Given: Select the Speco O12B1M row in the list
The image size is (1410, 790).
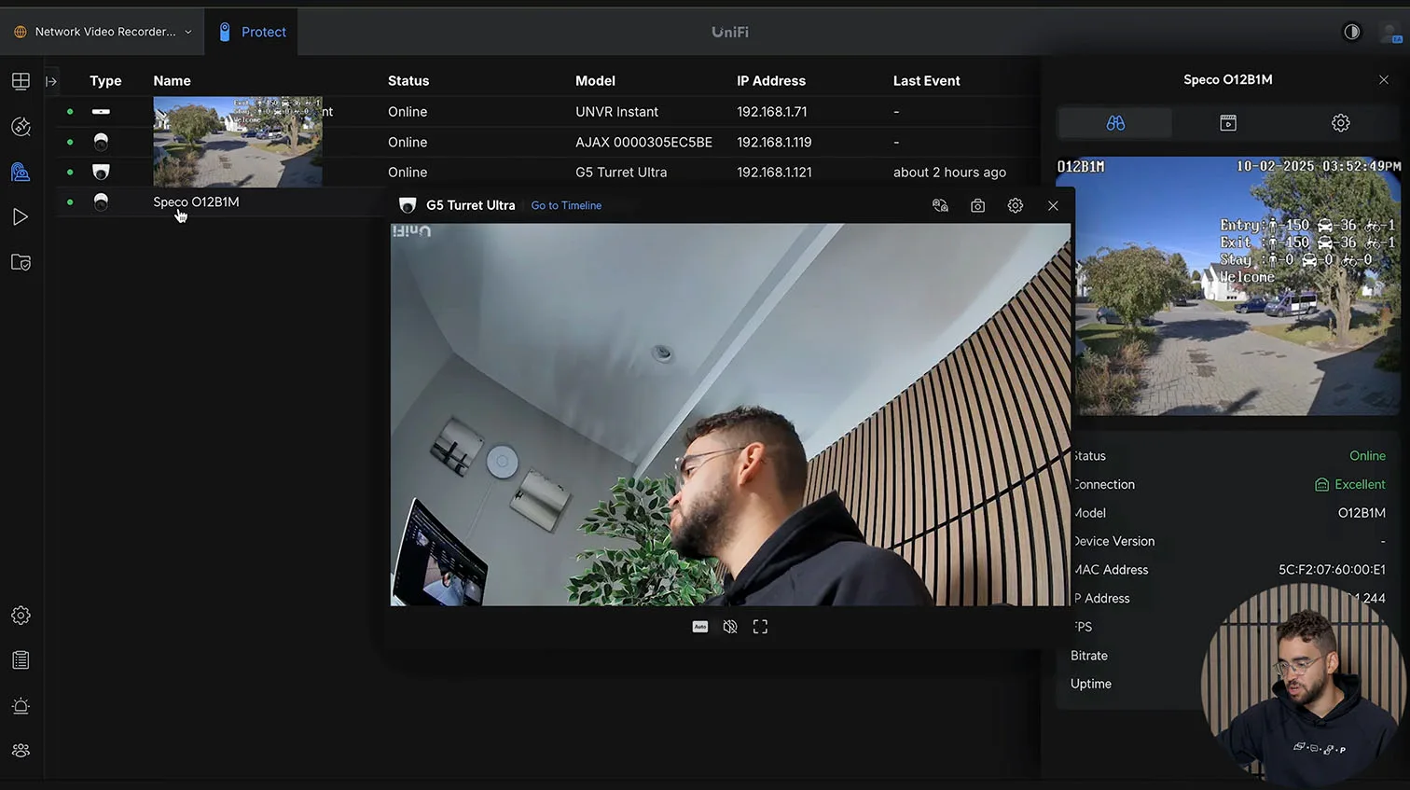Looking at the screenshot, I should [x=196, y=202].
